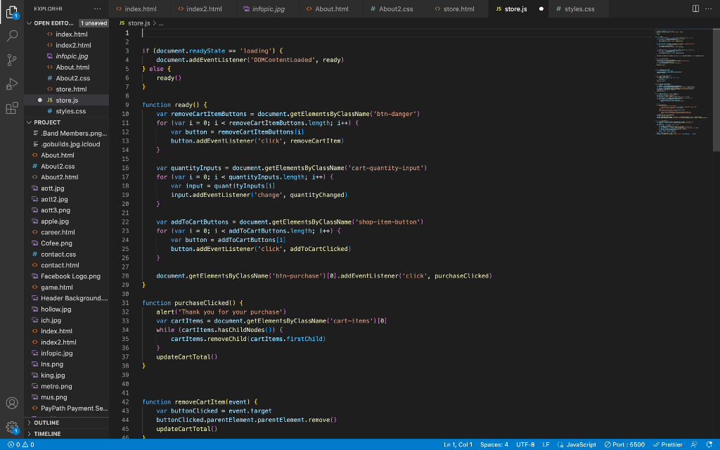Open Explorer panel more actions menu
The width and height of the screenshot is (720, 450).
pyautogui.click(x=97, y=9)
